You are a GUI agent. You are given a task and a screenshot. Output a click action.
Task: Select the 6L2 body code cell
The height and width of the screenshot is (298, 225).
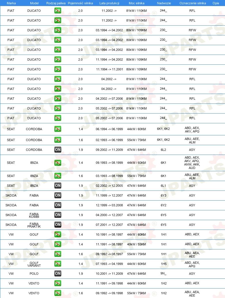(x=163, y=150)
